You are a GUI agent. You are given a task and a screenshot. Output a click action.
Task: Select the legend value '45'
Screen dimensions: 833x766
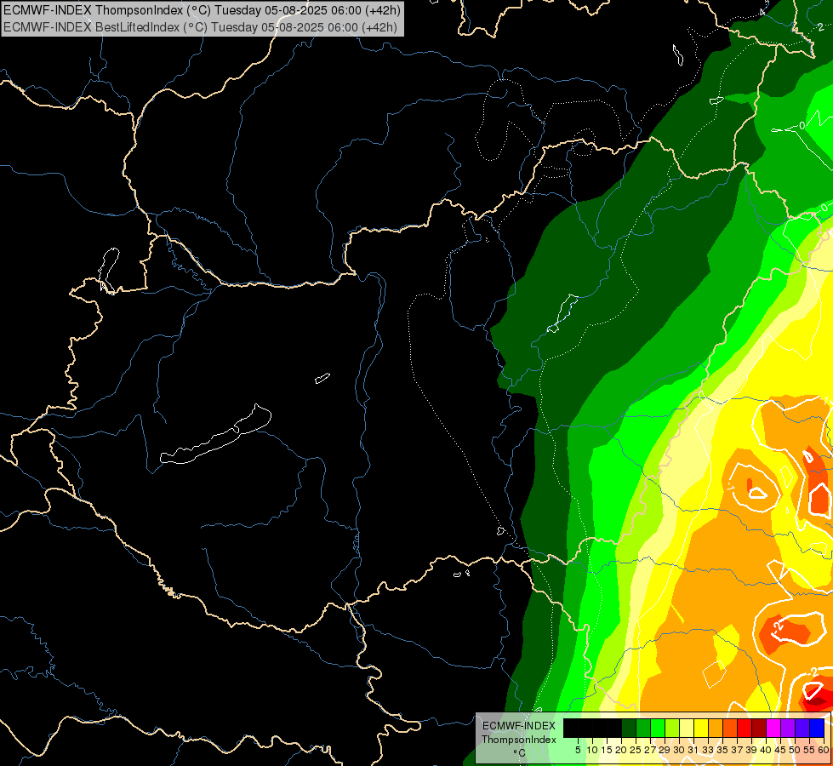[x=780, y=750]
